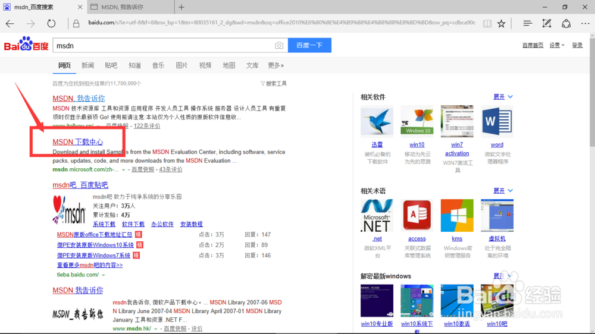Reload the page with refresh icon
This screenshot has width=595, height=334.
(51, 24)
